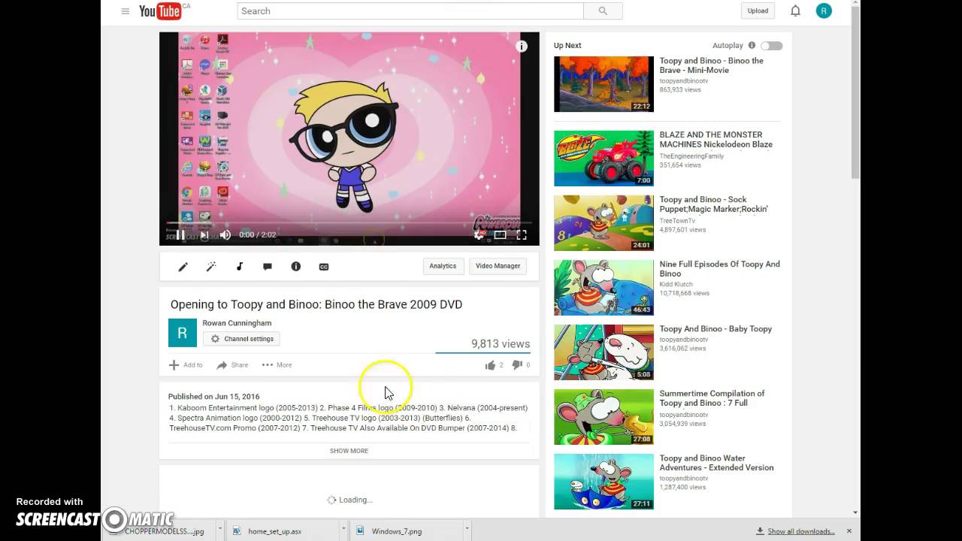This screenshot has width=962, height=541.
Task: Click title 'Toopy And Binoo - Baby Toopy'
Action: pyautogui.click(x=715, y=329)
